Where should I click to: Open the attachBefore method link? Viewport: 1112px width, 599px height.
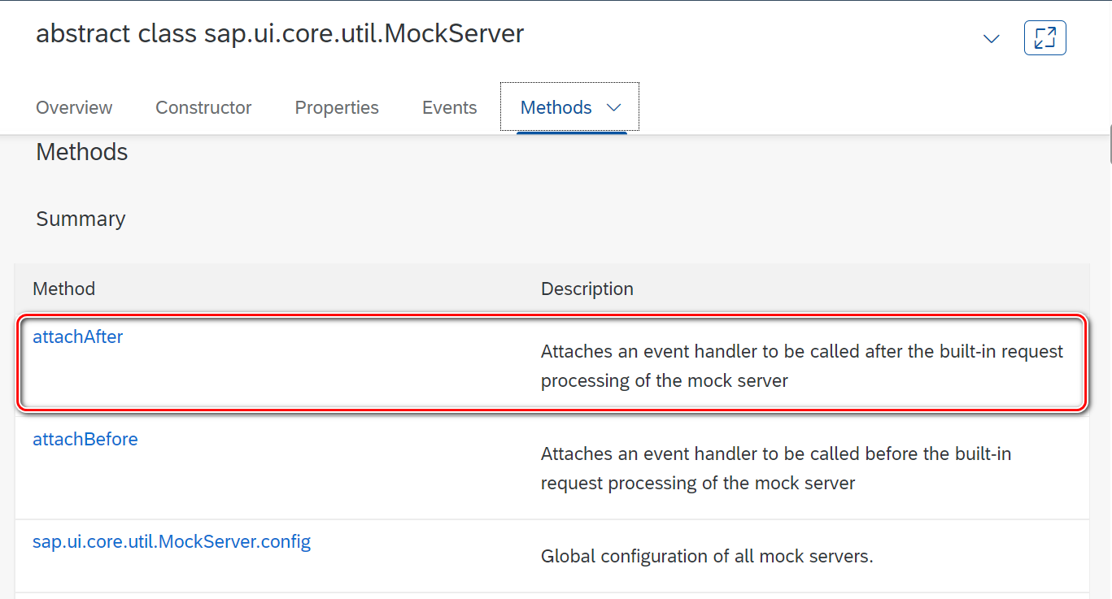click(85, 439)
